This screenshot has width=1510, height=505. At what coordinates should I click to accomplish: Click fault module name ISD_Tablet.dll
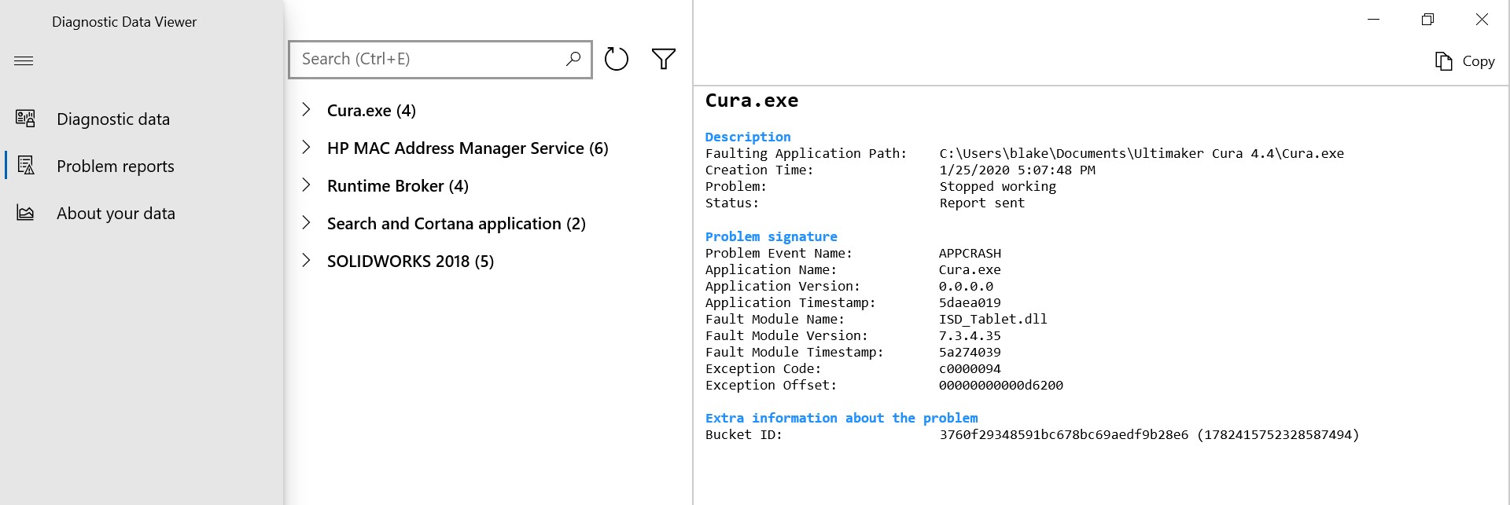click(993, 319)
